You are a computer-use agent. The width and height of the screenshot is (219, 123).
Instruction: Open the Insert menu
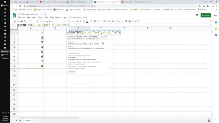[34, 17]
